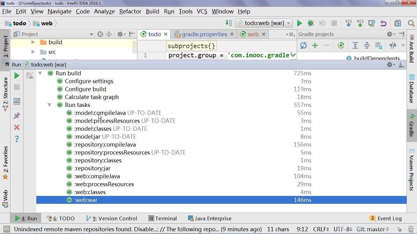417x234 pixels.
Task: Switch to the web editor tab
Action: point(253,34)
